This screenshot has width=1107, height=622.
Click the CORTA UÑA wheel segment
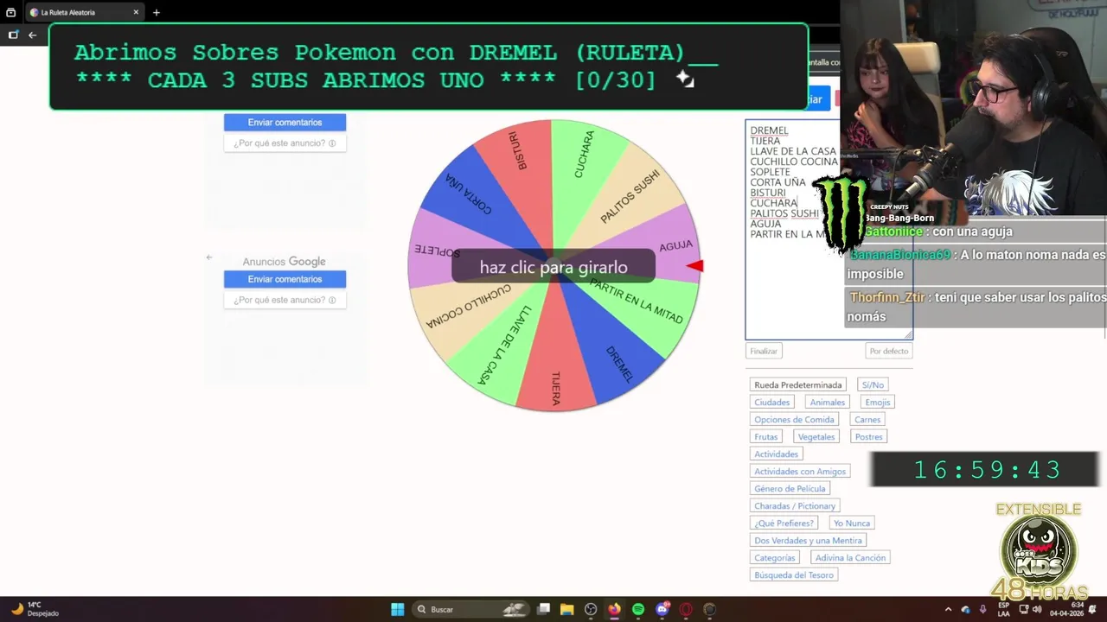(467, 193)
